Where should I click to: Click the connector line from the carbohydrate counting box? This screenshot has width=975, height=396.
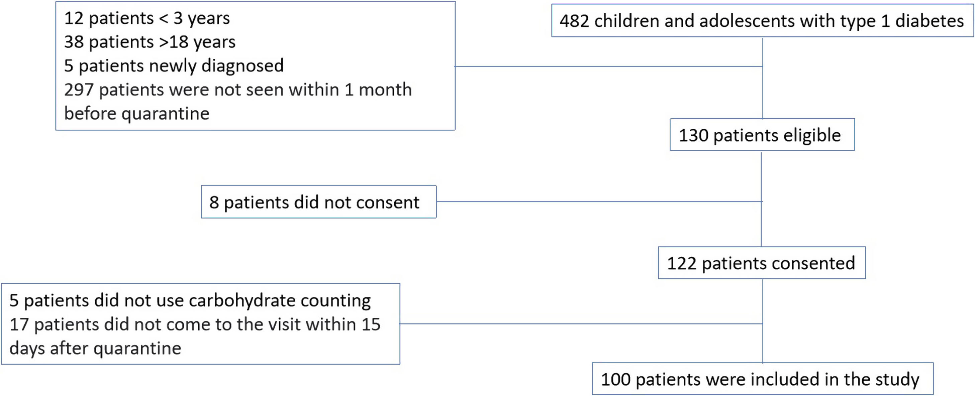tap(579, 324)
